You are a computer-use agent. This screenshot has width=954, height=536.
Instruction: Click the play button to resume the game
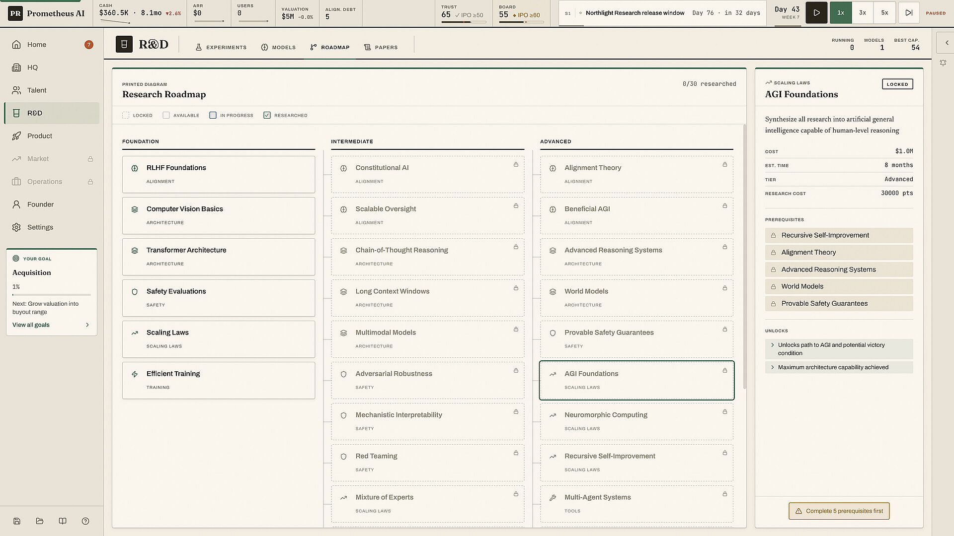coord(816,13)
